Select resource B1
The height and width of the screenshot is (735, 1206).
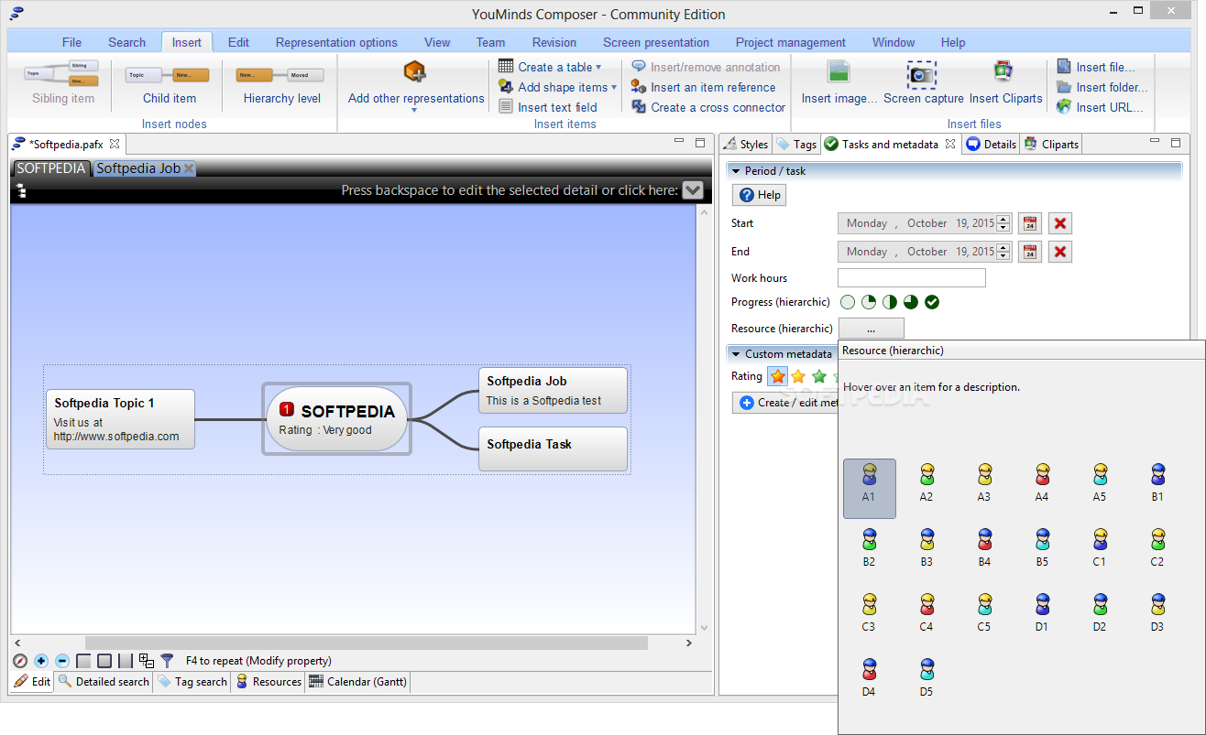pos(1157,483)
